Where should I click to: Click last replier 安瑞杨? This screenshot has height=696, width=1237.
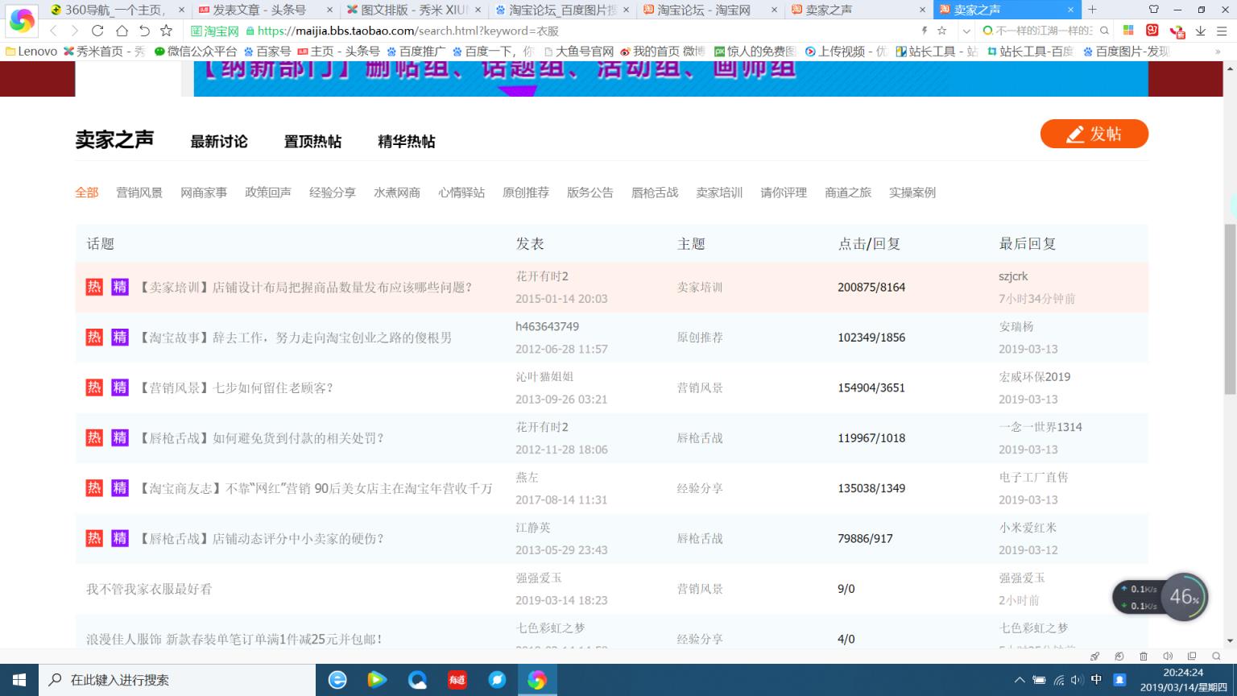click(1016, 326)
